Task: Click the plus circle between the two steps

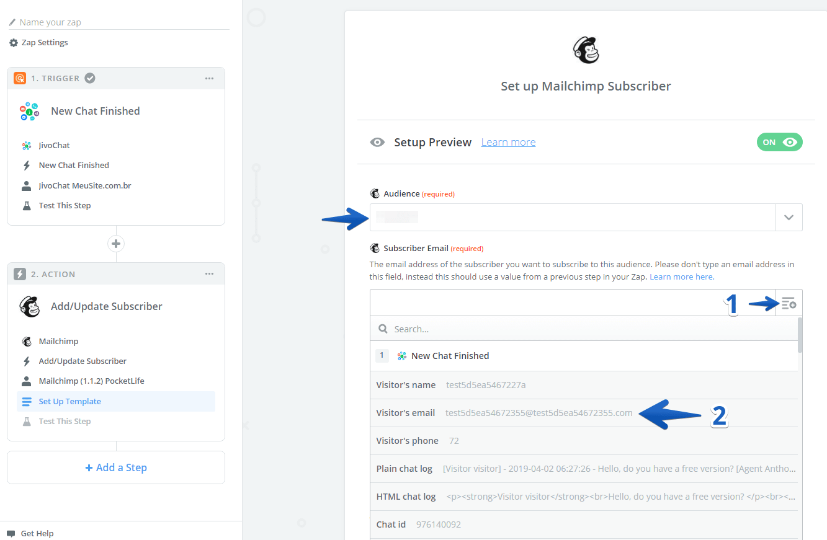Action: tap(116, 244)
